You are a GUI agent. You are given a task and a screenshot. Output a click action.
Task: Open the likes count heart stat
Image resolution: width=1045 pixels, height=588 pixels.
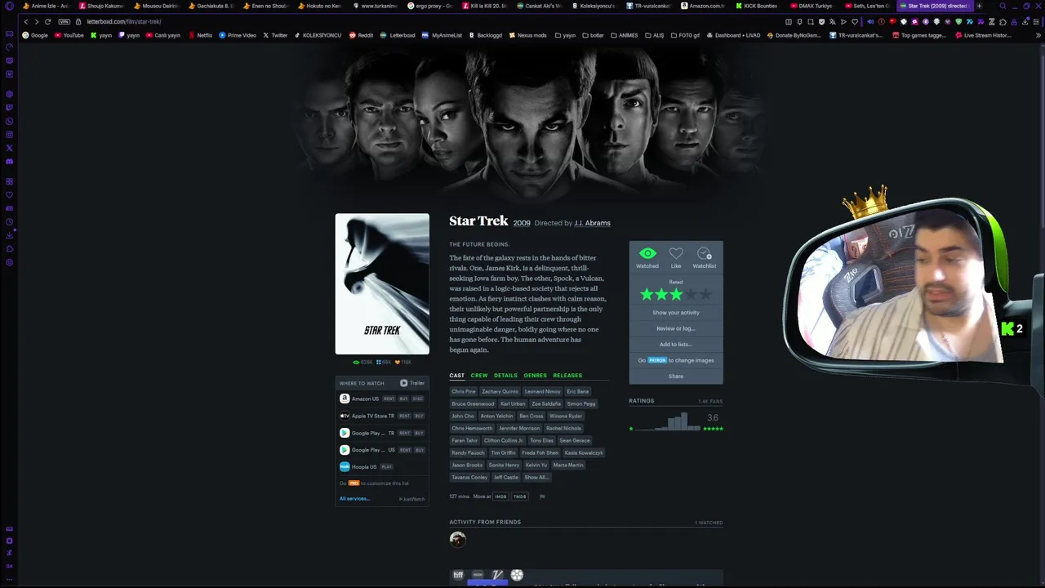point(403,362)
